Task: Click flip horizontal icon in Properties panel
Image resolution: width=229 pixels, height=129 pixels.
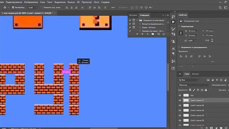Action: [x=207, y=40]
